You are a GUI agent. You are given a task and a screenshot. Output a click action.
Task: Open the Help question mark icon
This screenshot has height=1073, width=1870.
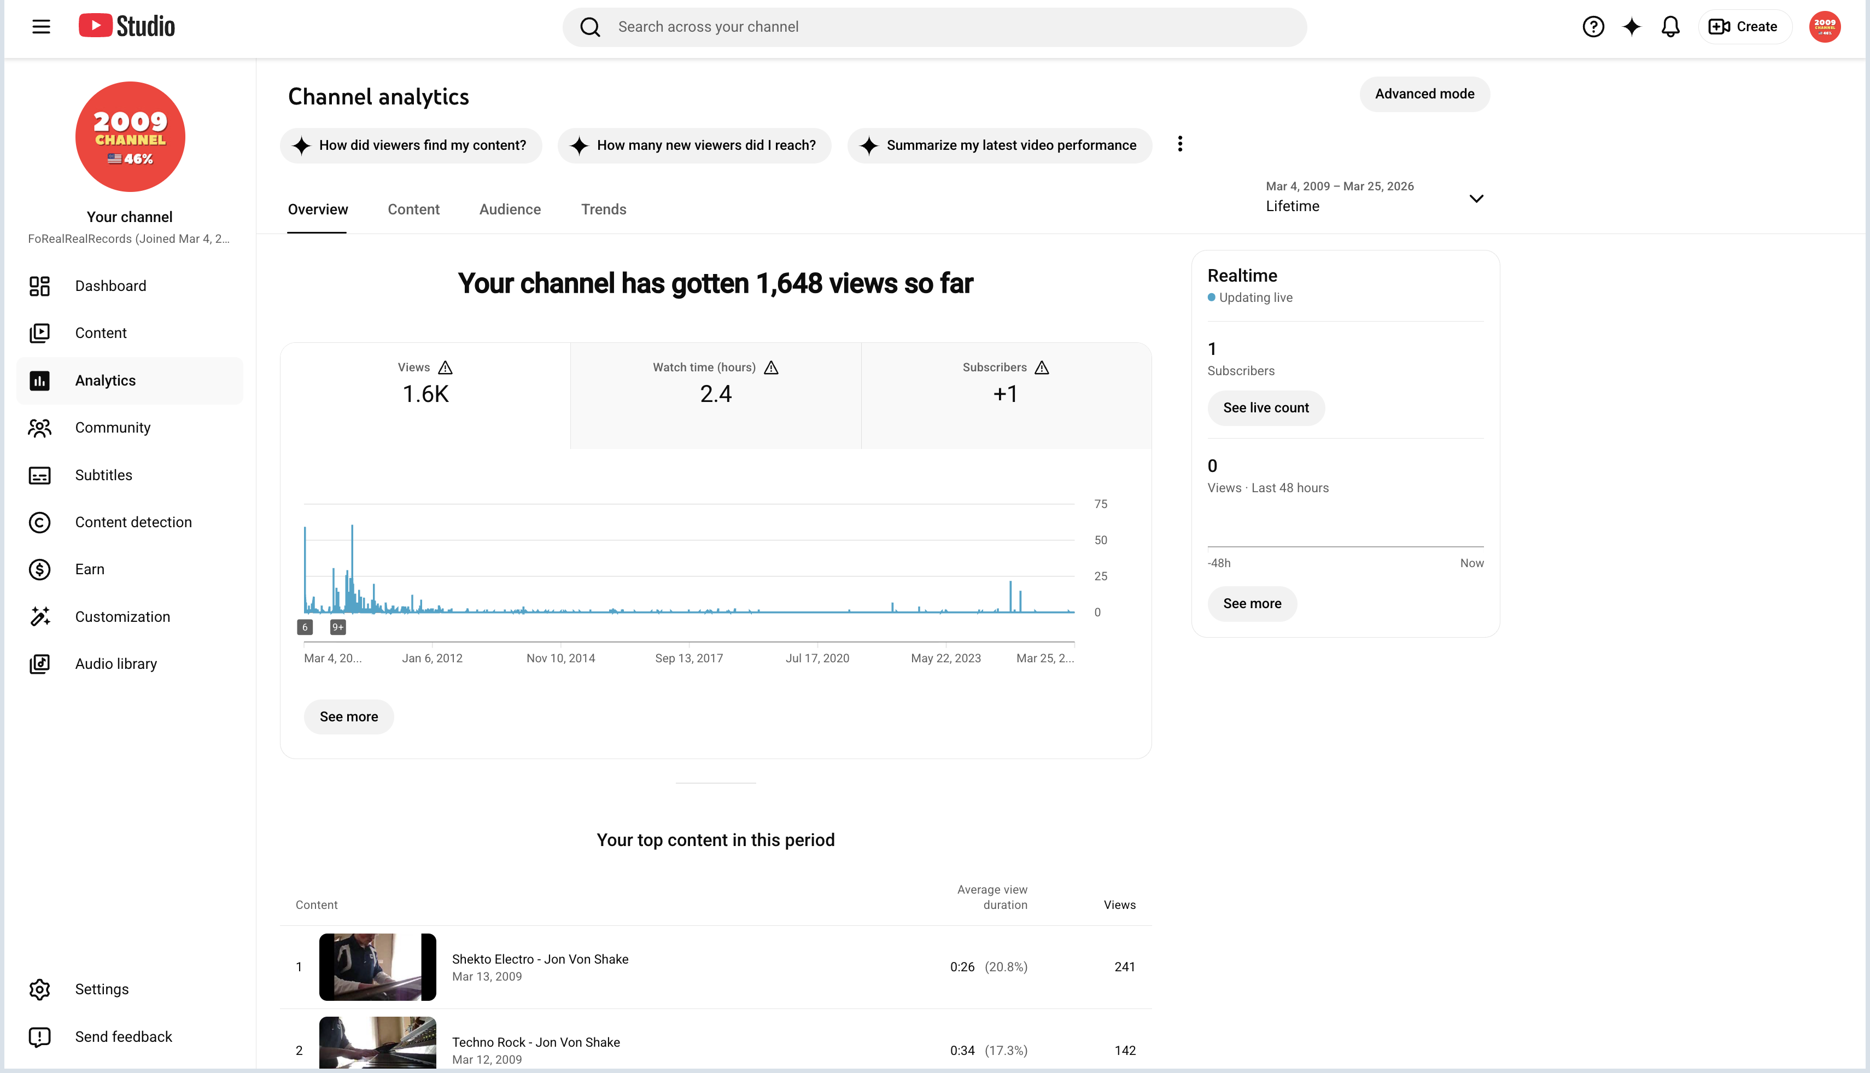pos(1593,27)
